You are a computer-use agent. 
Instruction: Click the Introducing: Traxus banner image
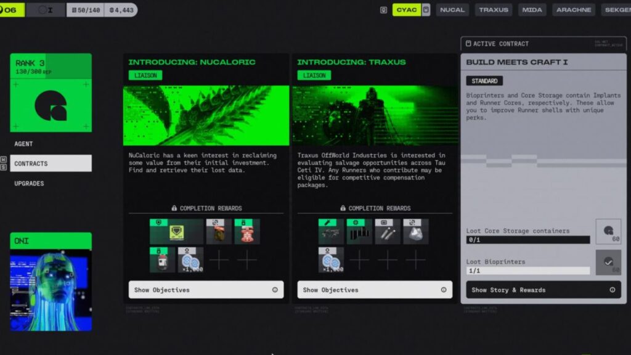[x=375, y=115]
